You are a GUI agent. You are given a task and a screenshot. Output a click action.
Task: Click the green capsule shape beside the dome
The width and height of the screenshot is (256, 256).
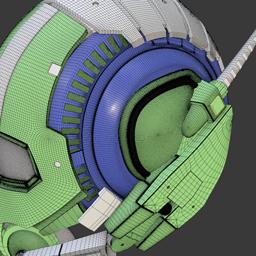click(190, 120)
